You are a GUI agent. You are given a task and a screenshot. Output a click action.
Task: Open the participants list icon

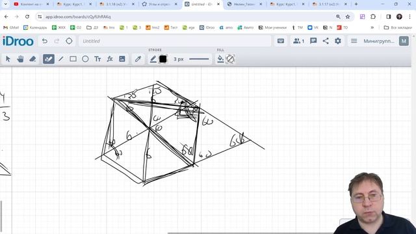[298, 41]
